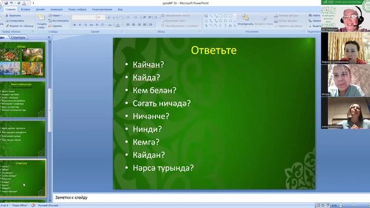Delete slide with Удалить button
Image resolution: width=370 pixels, height=208 pixels.
coord(55,26)
